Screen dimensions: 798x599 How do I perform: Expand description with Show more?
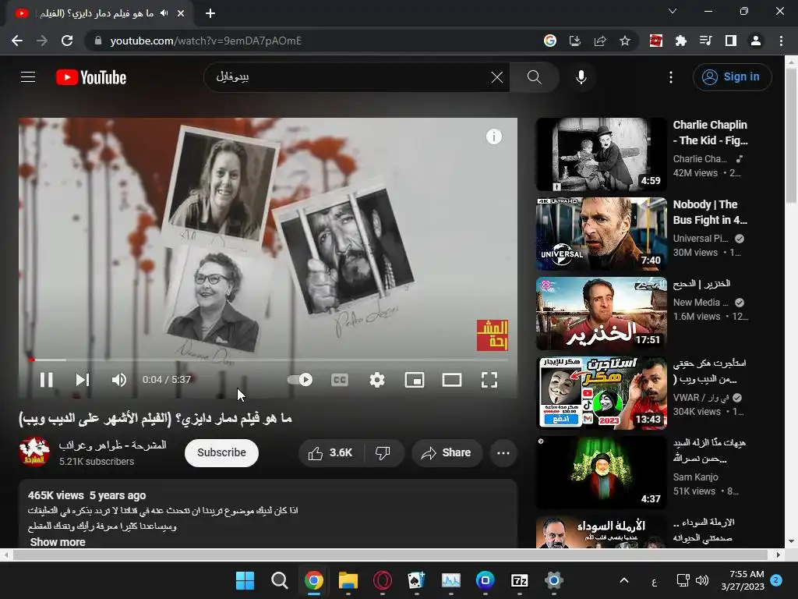58,542
